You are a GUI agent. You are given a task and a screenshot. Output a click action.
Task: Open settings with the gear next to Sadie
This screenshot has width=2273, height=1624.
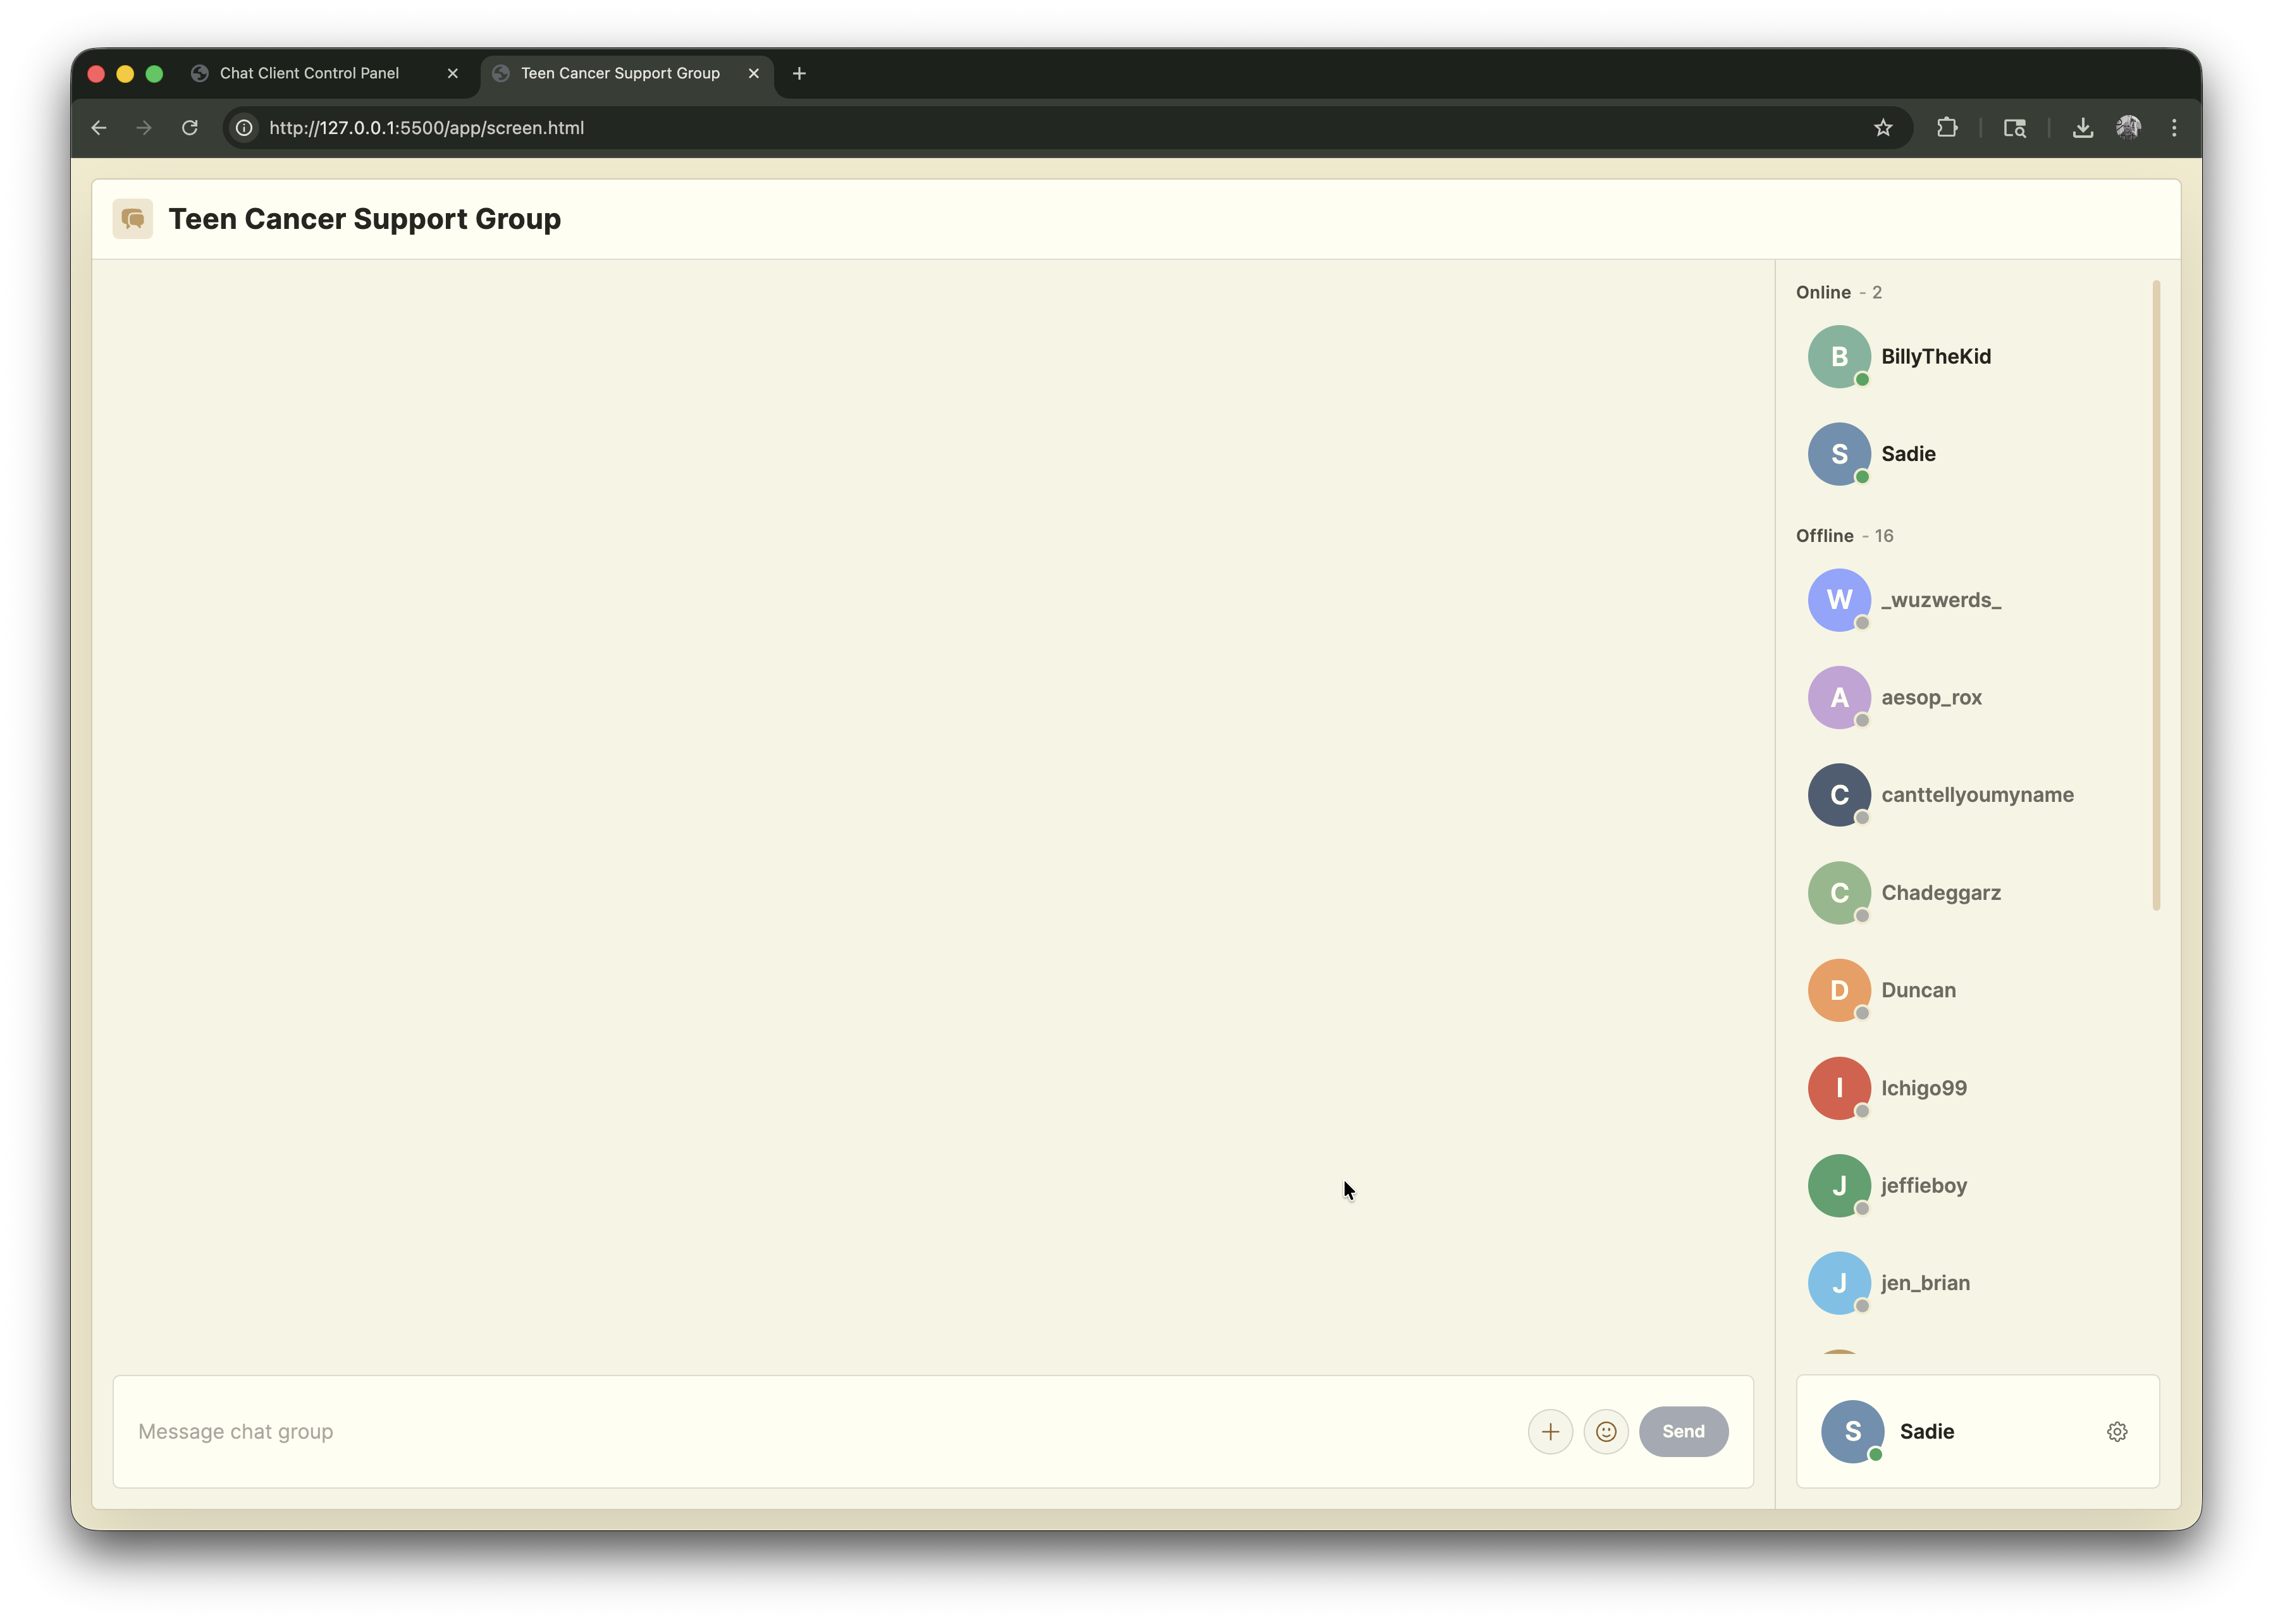[2117, 1431]
